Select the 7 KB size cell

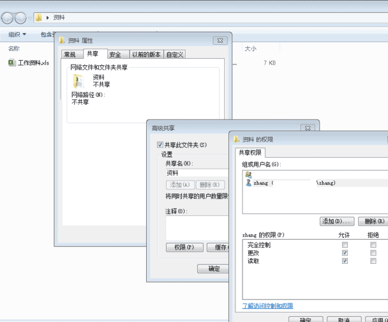(x=270, y=63)
